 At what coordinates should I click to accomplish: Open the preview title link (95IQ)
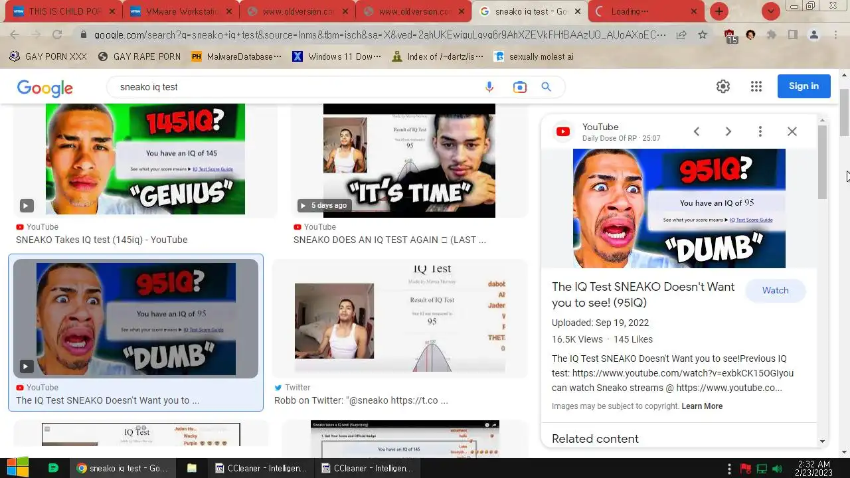point(643,295)
